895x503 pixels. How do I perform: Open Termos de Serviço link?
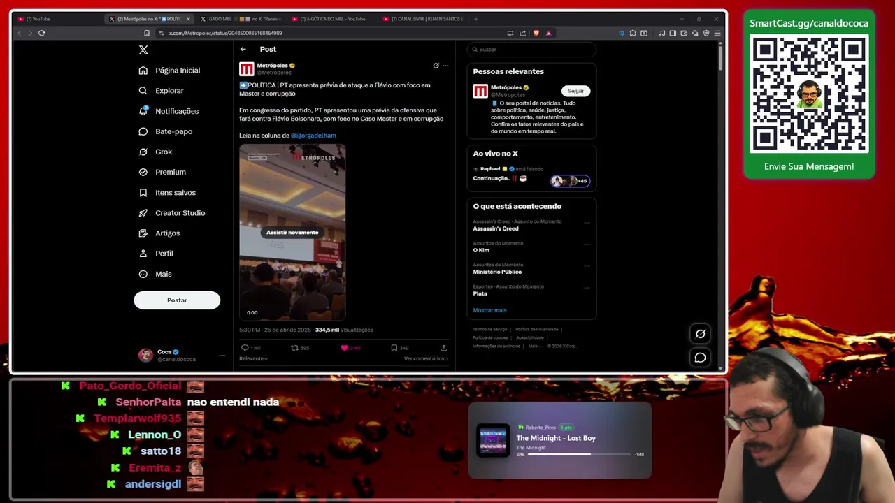click(x=489, y=329)
